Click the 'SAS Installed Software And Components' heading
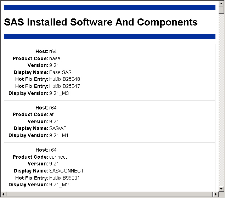Image resolution: width=225 pixels, height=198 pixels. pyautogui.click(x=101, y=22)
